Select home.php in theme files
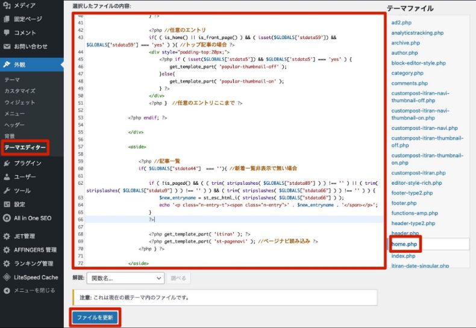476x328 pixels. [x=404, y=244]
